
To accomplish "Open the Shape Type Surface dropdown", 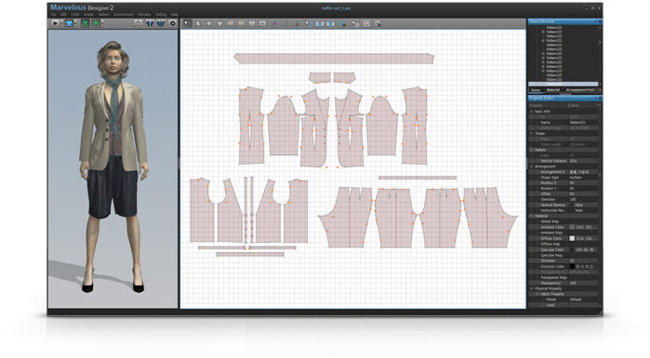I will point(583,178).
